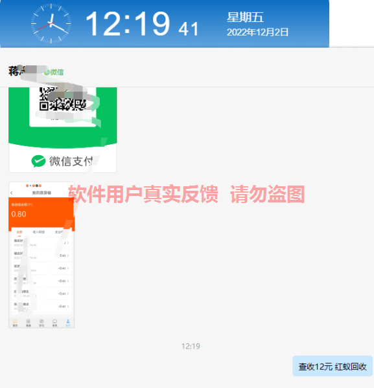The height and width of the screenshot is (388, 374).
Task: Expand the last record row chevron
Action: point(68,306)
